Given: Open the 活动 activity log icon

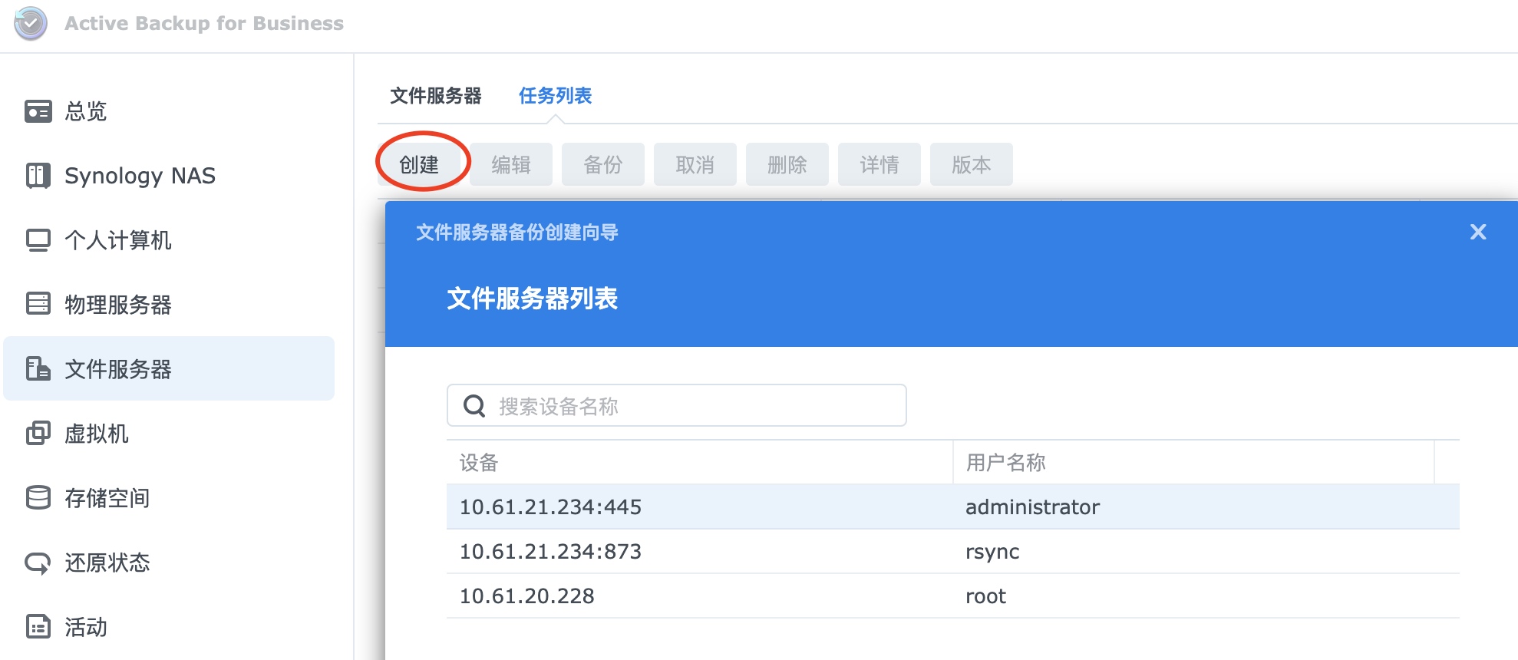Looking at the screenshot, I should coord(38,626).
